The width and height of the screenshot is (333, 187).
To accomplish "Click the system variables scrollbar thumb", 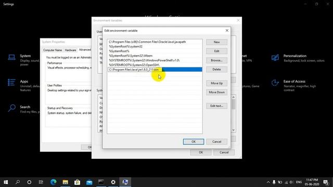I will 234,104.
